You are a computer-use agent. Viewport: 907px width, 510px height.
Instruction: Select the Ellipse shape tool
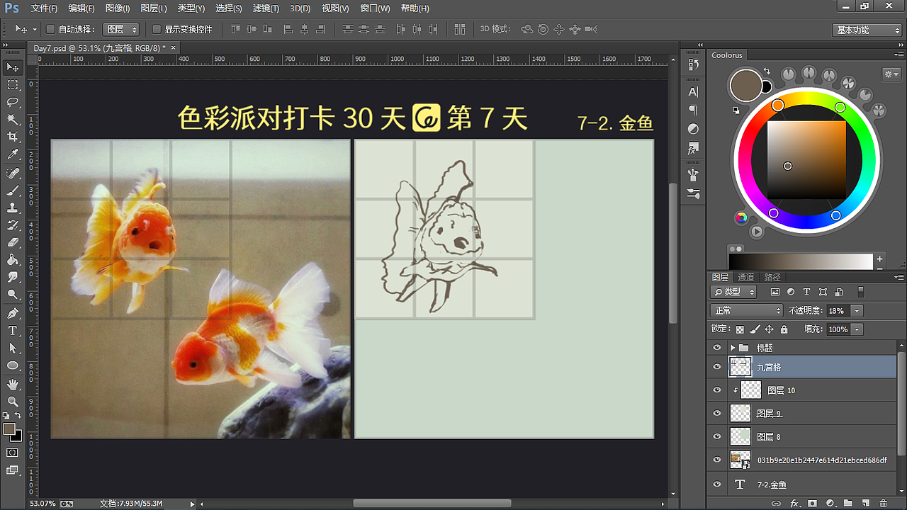coord(13,365)
